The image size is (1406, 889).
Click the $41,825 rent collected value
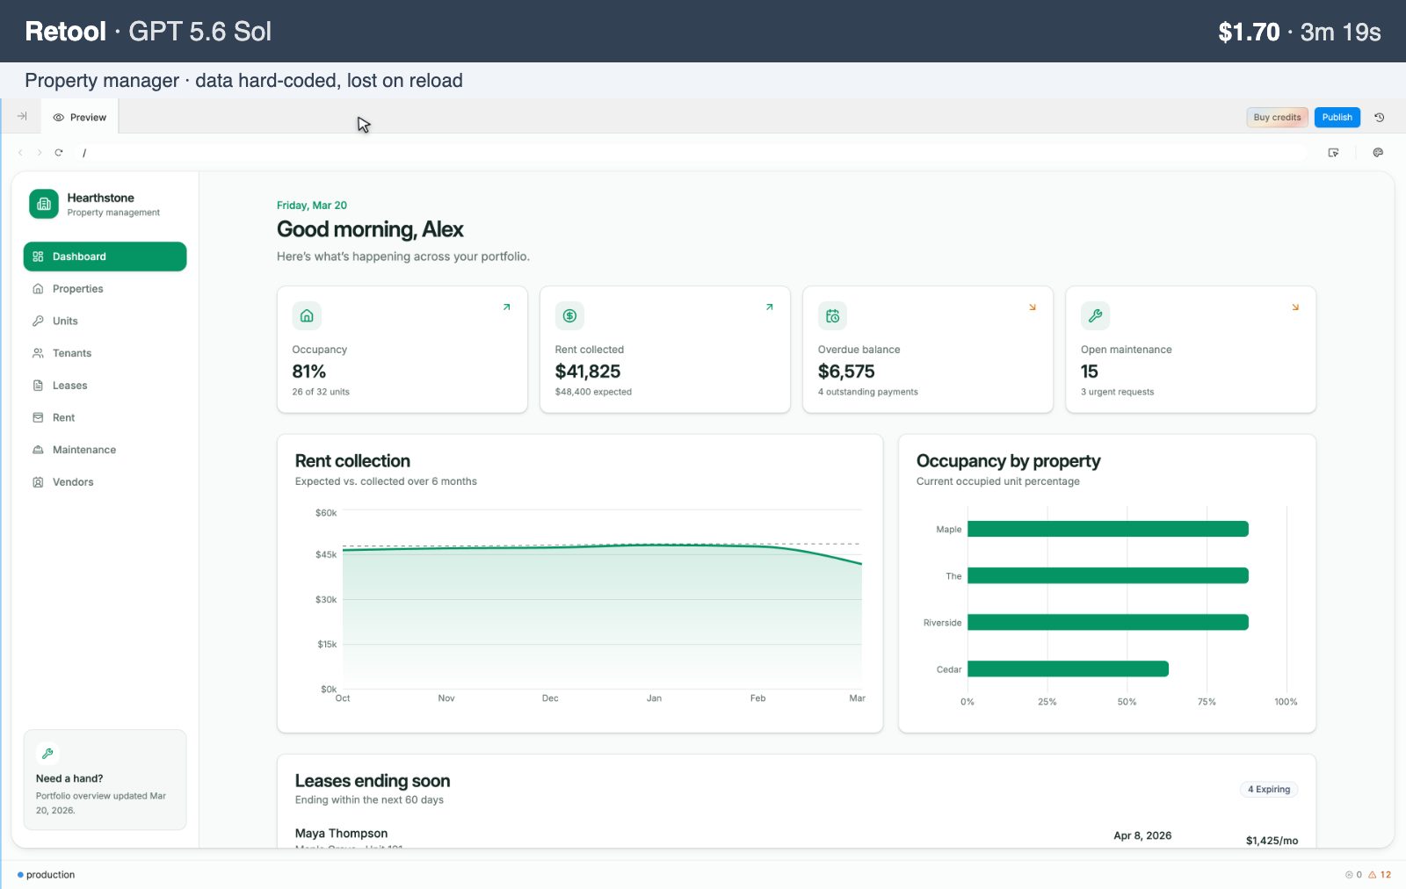588,372
